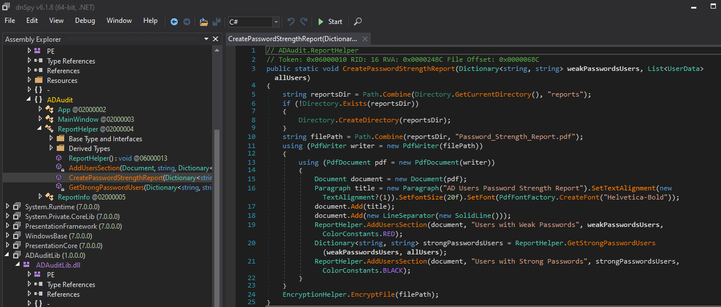Viewport: 721px width, 307px height.
Task: Expand the Derived Types folder
Action: pos(52,148)
